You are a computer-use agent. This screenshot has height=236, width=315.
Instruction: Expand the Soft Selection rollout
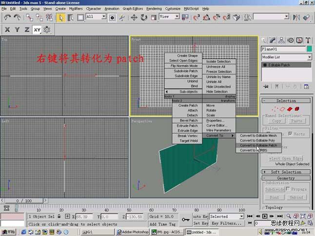click(286, 172)
